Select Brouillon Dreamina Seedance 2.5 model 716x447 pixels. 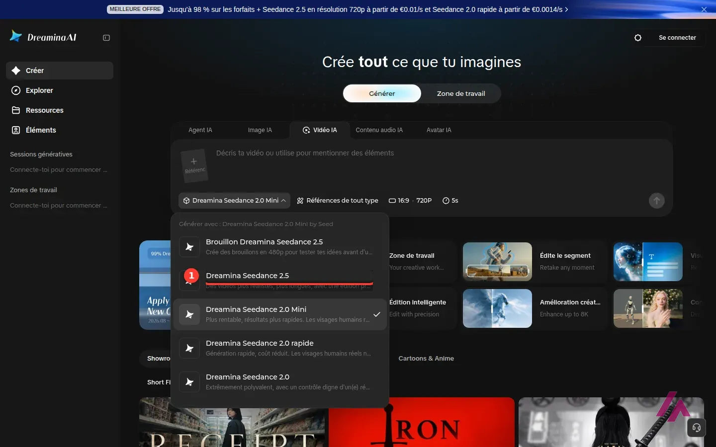point(279,247)
